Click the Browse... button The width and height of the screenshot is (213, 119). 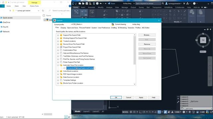click(147, 35)
